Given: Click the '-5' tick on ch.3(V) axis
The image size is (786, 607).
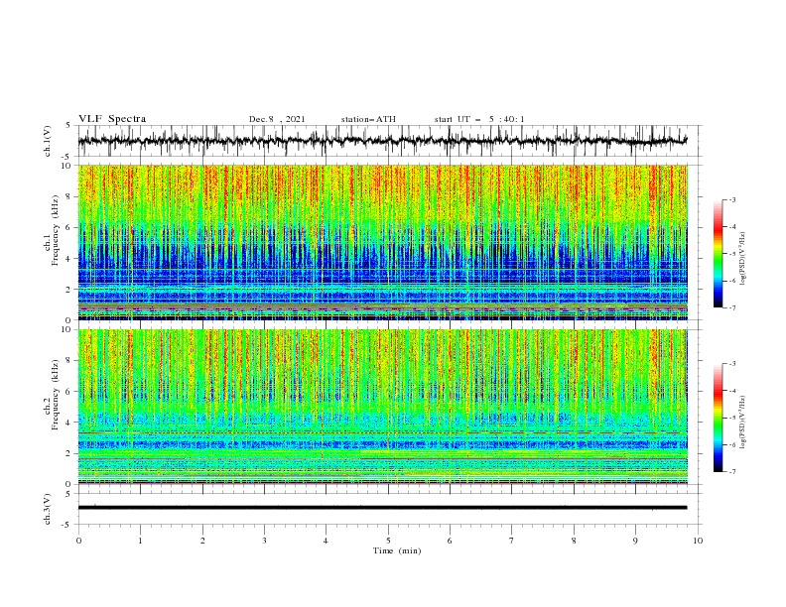Looking at the screenshot, I should point(67,525).
